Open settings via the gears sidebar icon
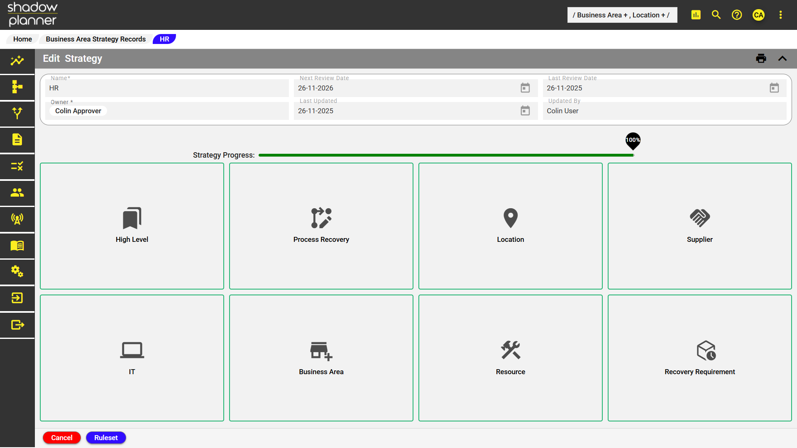 (x=17, y=272)
